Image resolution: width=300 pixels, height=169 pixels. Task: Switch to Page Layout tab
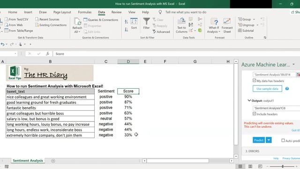pos(62,12)
